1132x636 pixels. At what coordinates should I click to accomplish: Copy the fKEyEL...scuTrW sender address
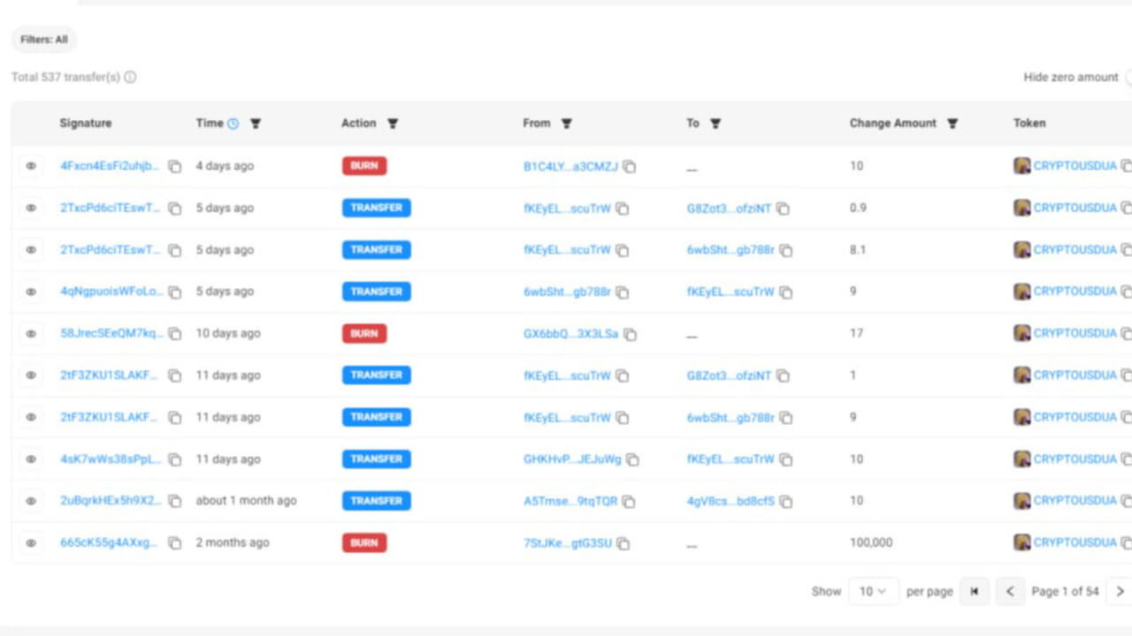tap(622, 208)
